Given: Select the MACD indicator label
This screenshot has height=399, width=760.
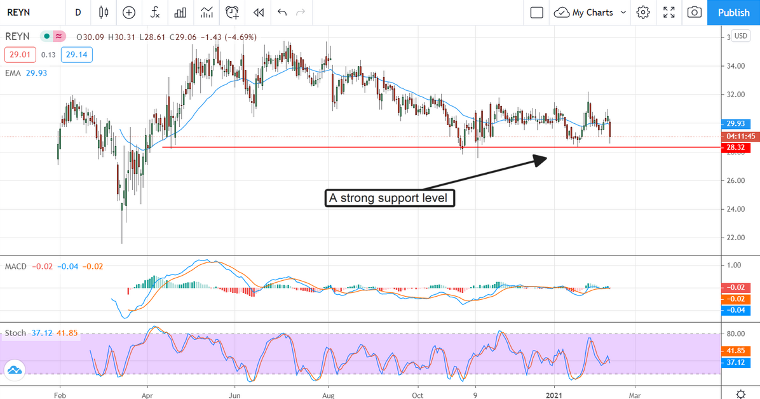Looking at the screenshot, I should pyautogui.click(x=16, y=266).
